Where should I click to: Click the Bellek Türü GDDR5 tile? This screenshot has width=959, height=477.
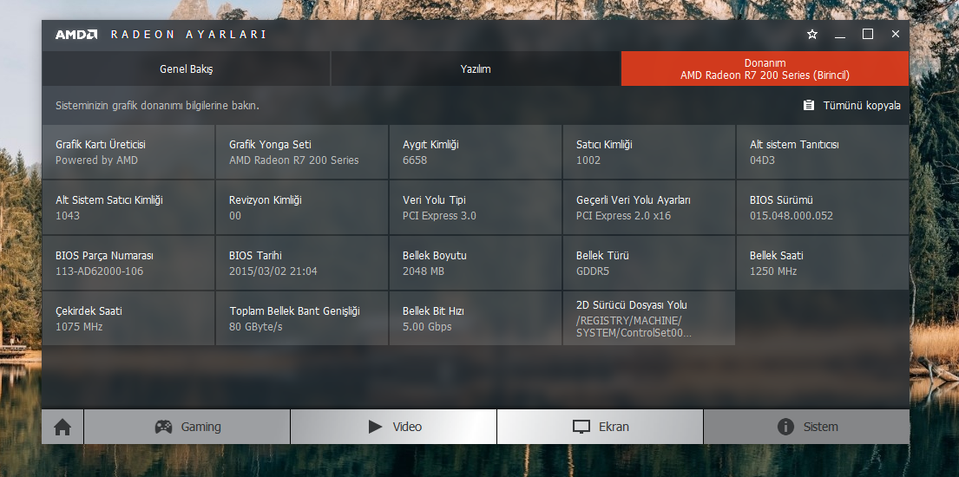tap(649, 263)
